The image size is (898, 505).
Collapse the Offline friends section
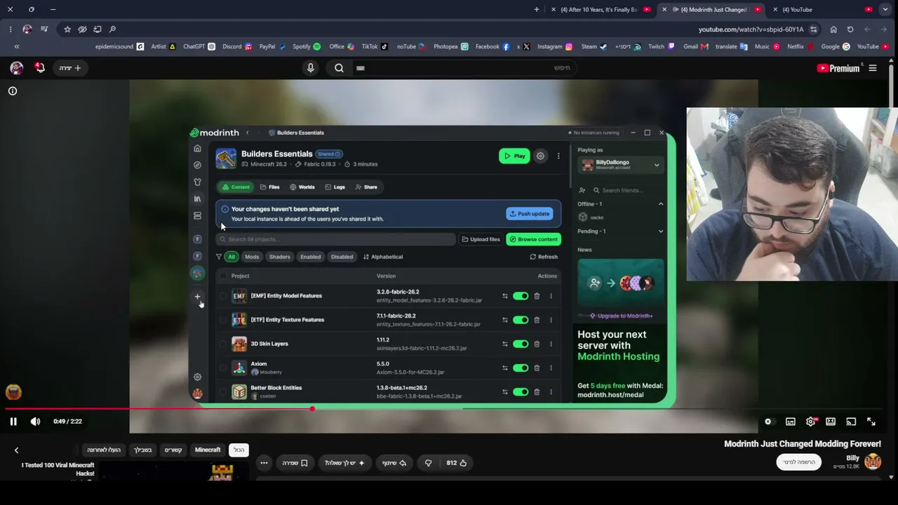pos(661,204)
